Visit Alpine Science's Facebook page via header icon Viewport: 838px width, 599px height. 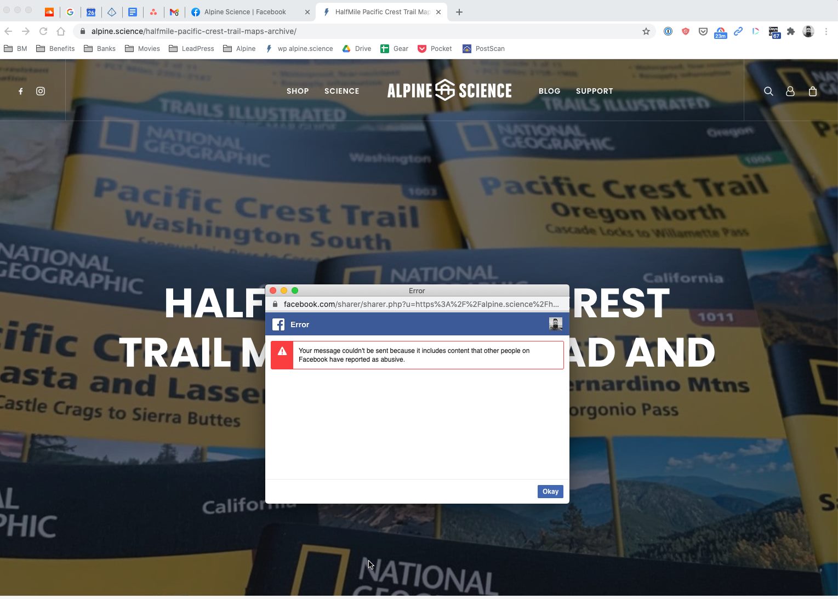[x=21, y=92]
